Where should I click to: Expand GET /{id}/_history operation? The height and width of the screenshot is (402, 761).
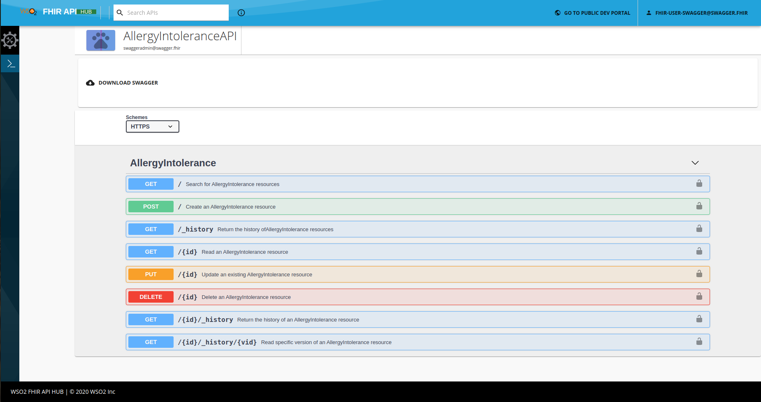[x=418, y=319]
